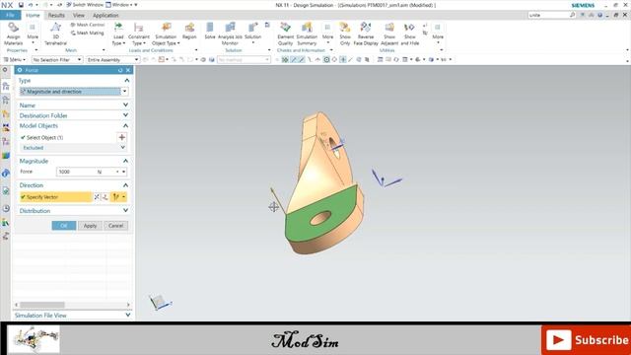Expand the Destination Folder section
This screenshot has width=631, height=355.
pos(125,115)
